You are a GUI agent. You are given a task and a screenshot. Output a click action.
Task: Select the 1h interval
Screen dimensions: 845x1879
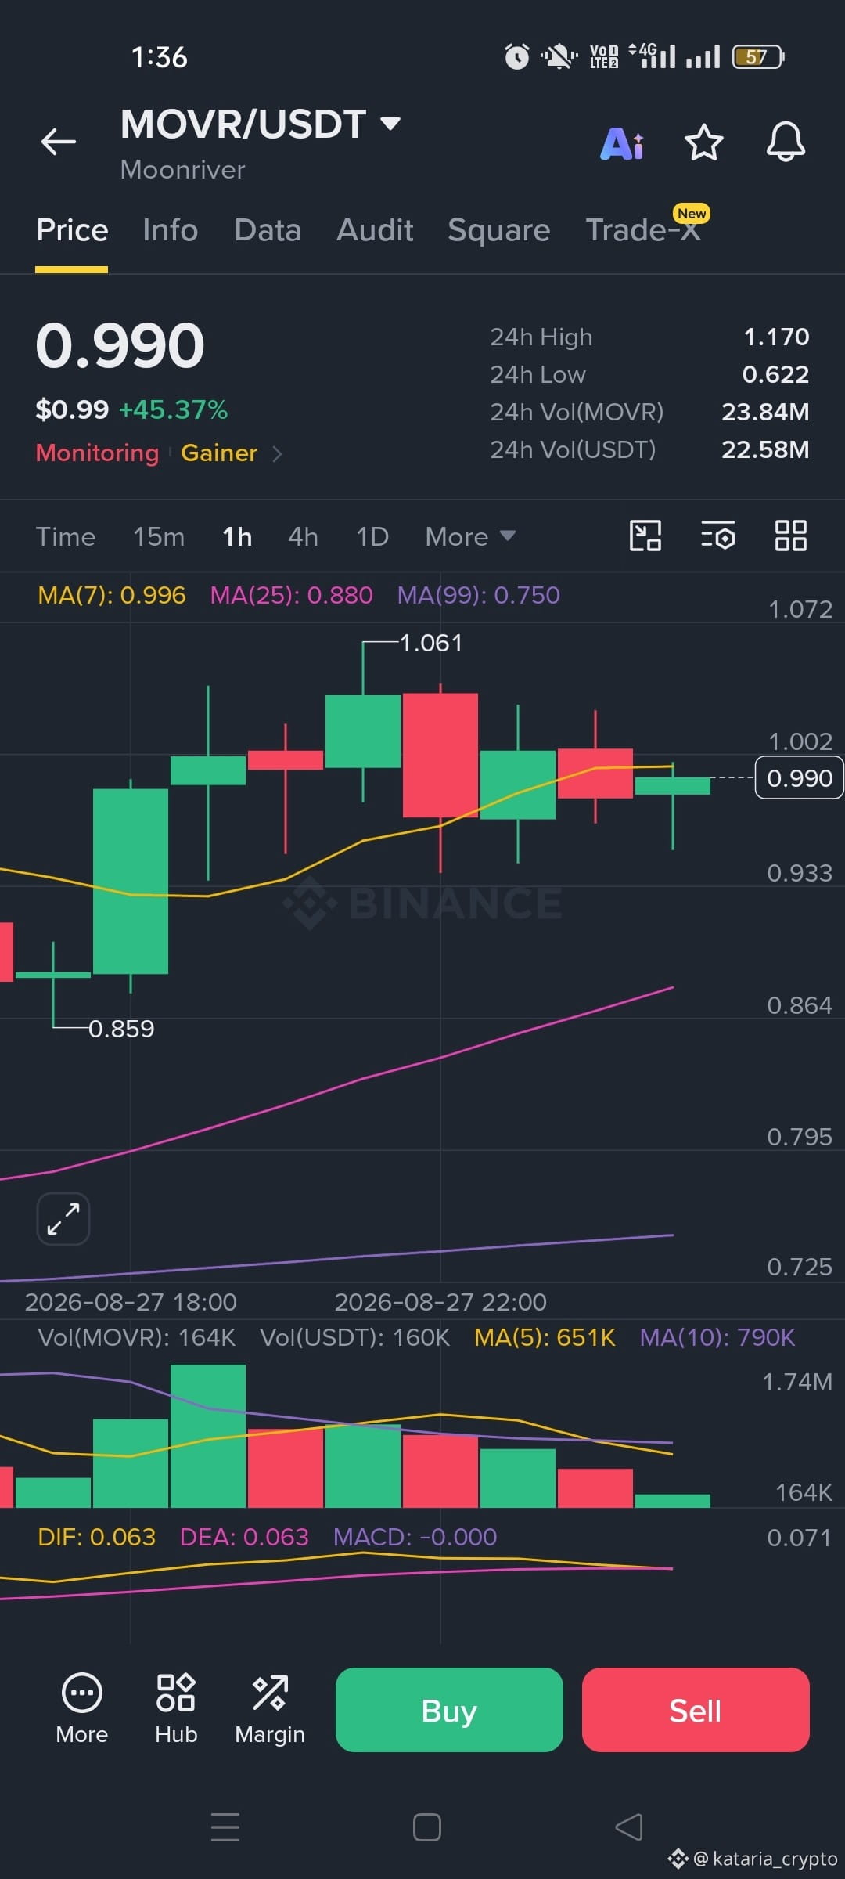tap(237, 537)
